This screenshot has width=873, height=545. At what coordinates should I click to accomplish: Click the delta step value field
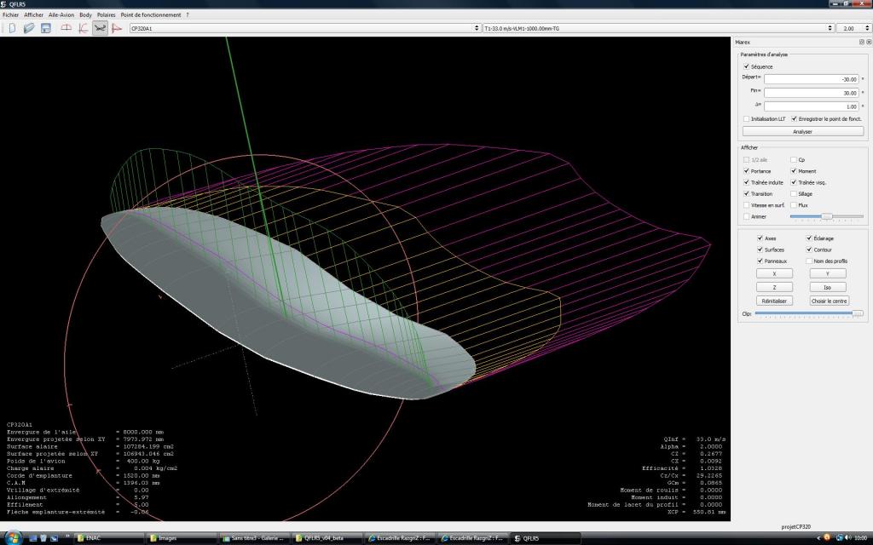812,106
